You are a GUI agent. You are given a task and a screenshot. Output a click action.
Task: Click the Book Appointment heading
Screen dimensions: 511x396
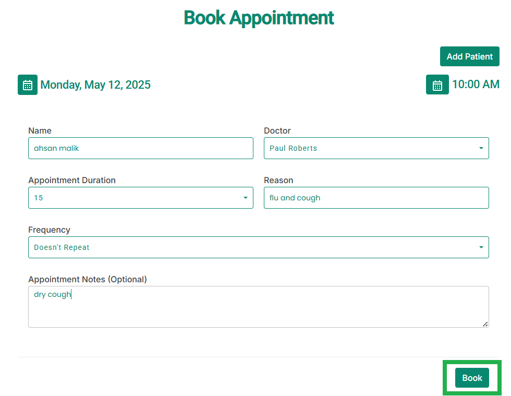[259, 18]
